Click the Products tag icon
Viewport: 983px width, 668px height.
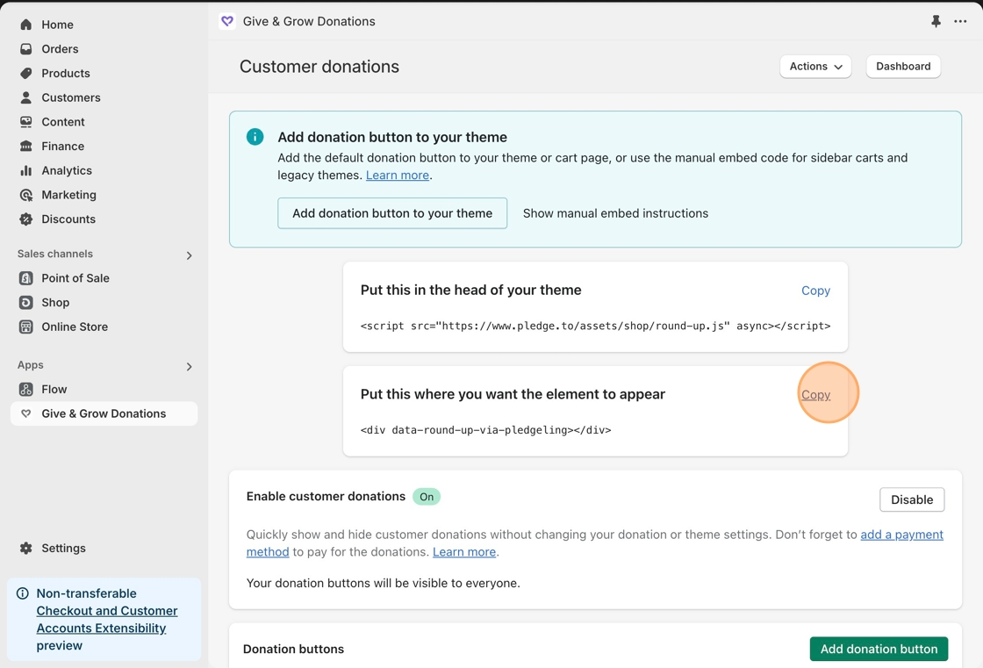[25, 74]
